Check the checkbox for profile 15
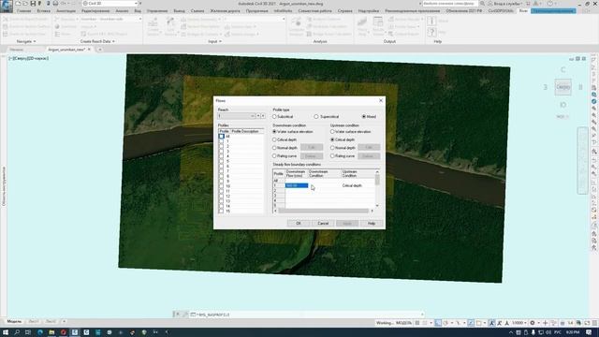 221,211
